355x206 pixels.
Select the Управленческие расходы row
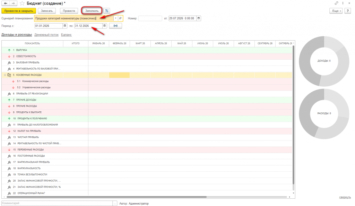point(147,87)
